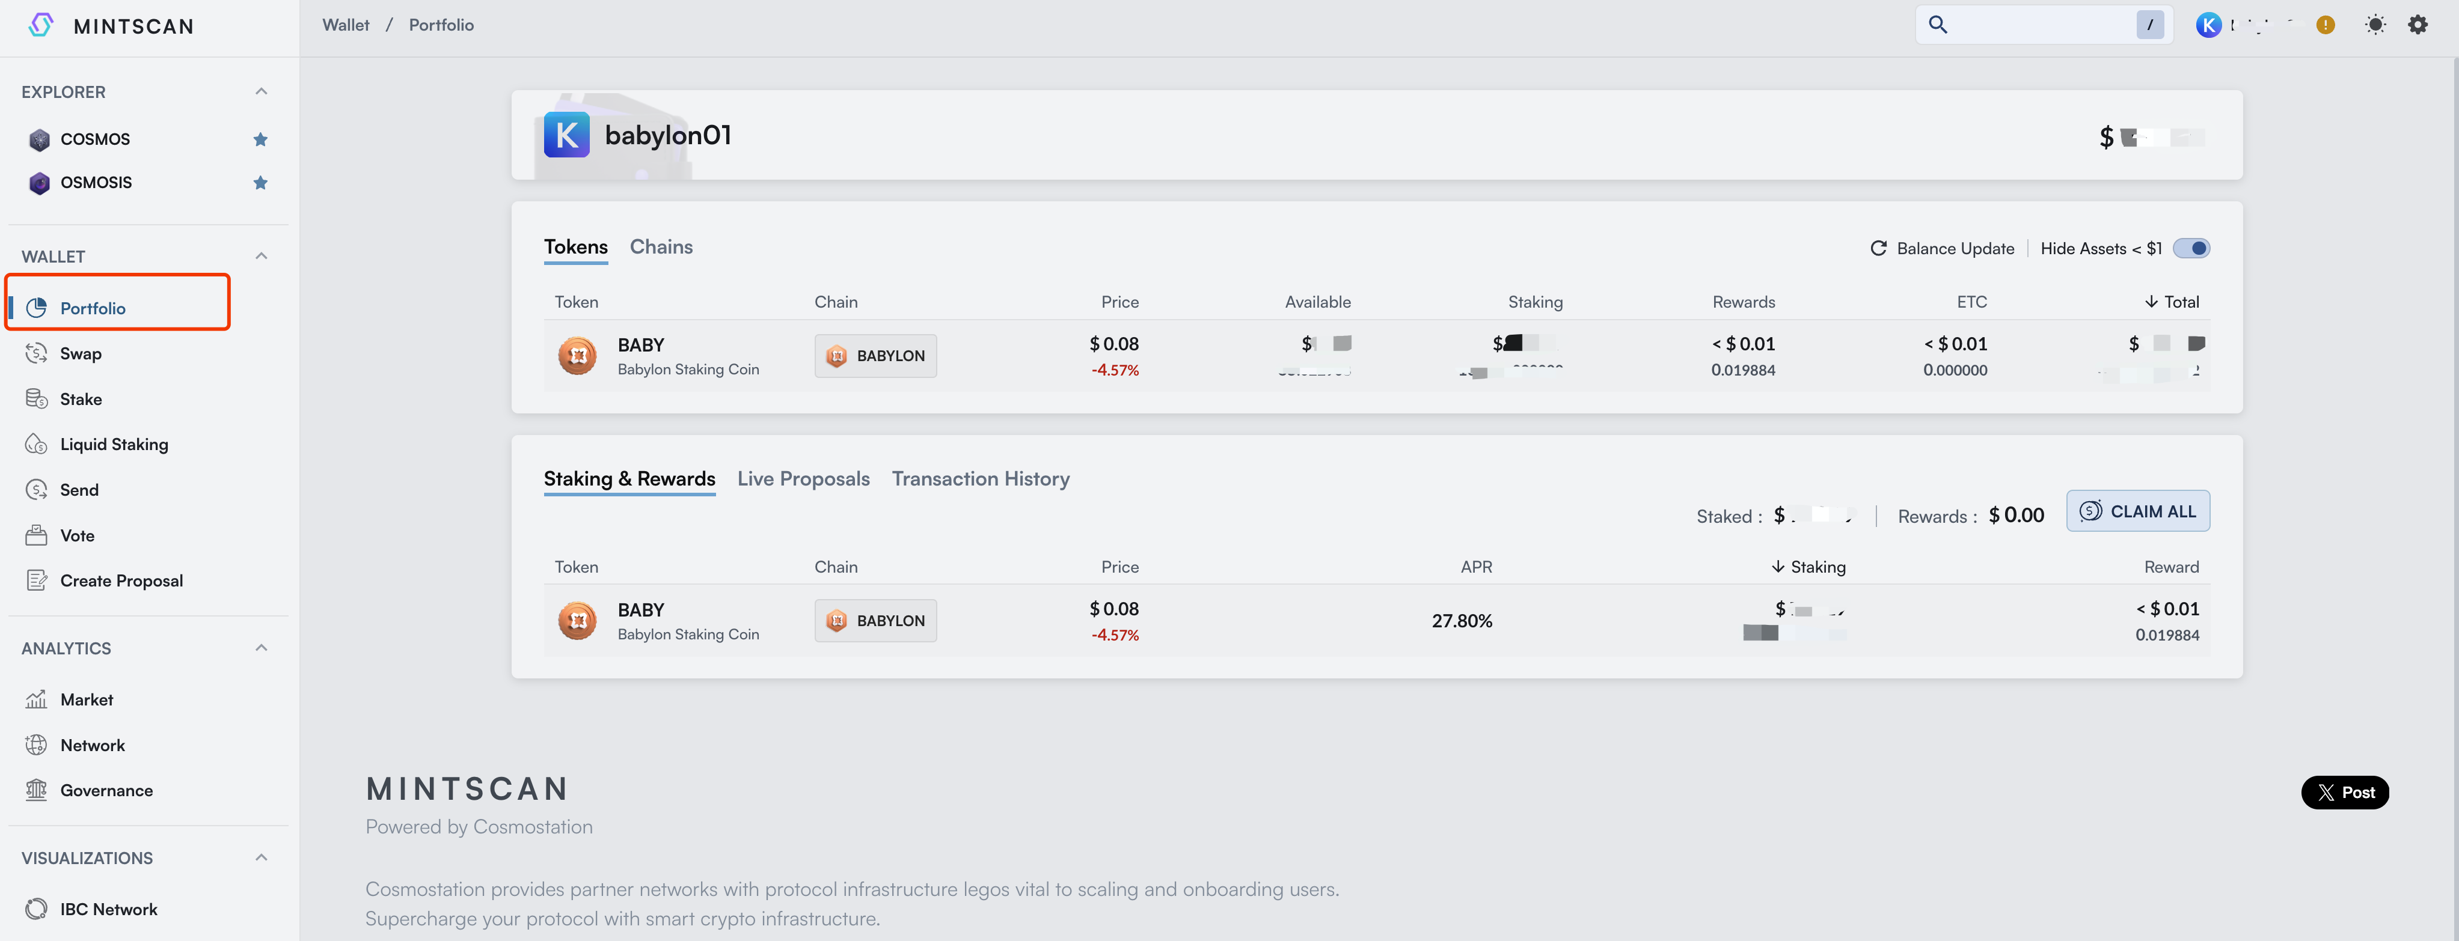Collapse the ANALYTICS section
The image size is (2459, 941).
point(262,647)
